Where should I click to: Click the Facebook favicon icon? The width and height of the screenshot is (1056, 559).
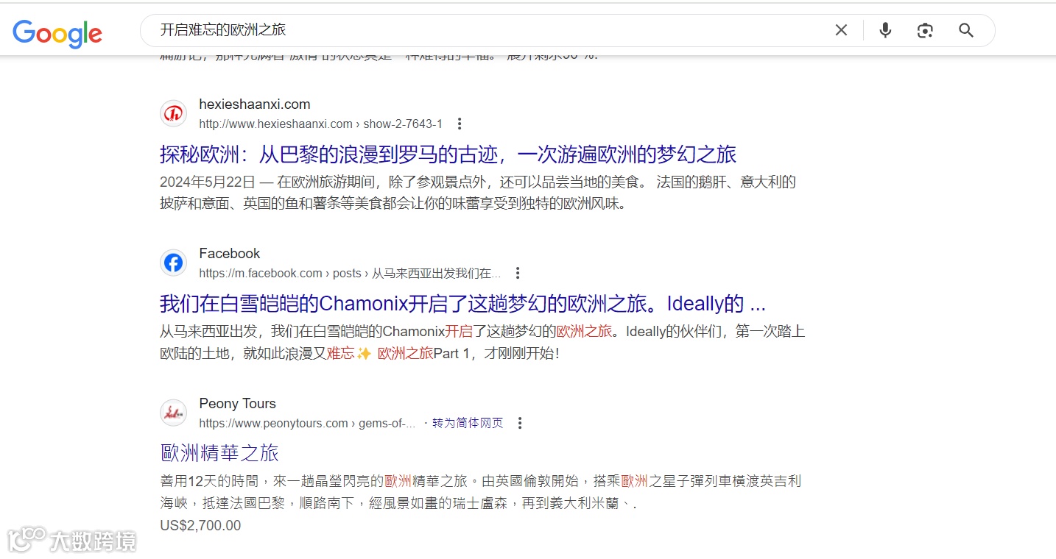174,263
